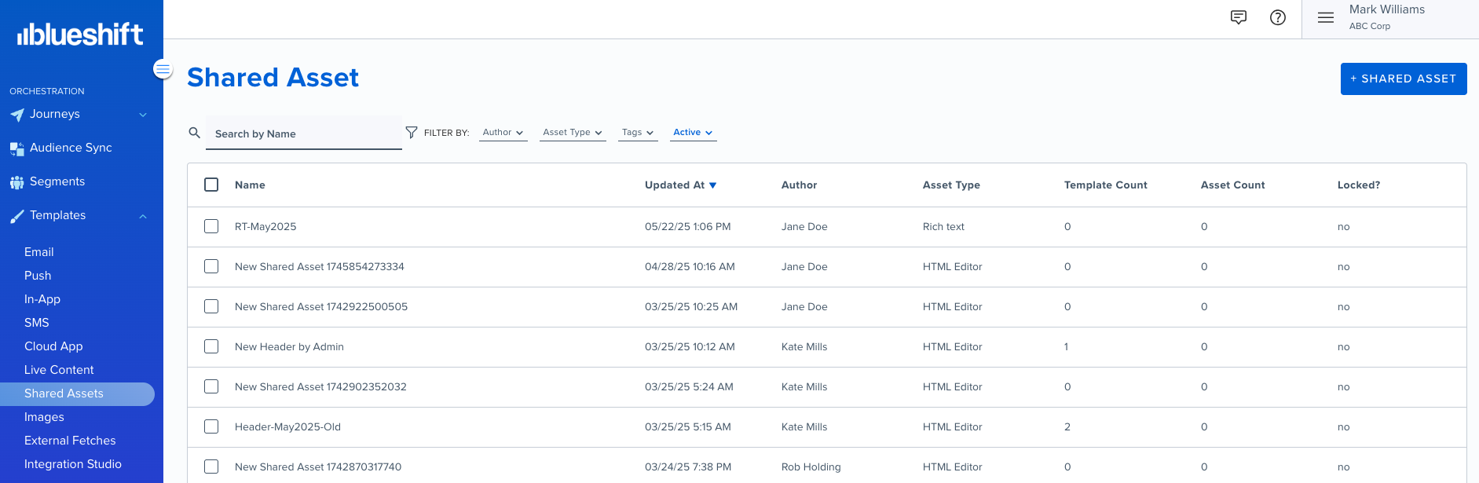Screen dimensions: 1479x483
Task: Open the help question mark icon
Action: (1278, 17)
